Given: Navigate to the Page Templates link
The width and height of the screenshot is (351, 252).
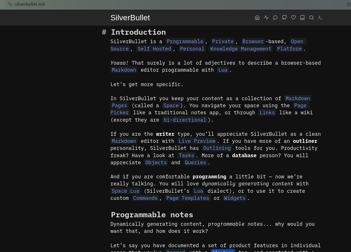Looking at the screenshot, I should [x=188, y=198].
